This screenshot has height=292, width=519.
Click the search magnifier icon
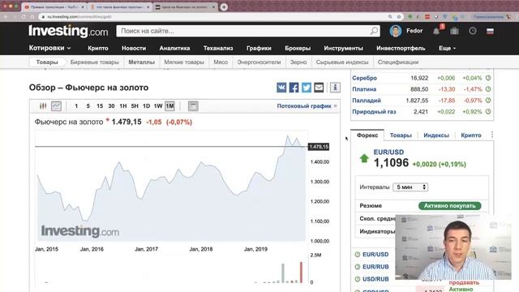click(x=374, y=31)
